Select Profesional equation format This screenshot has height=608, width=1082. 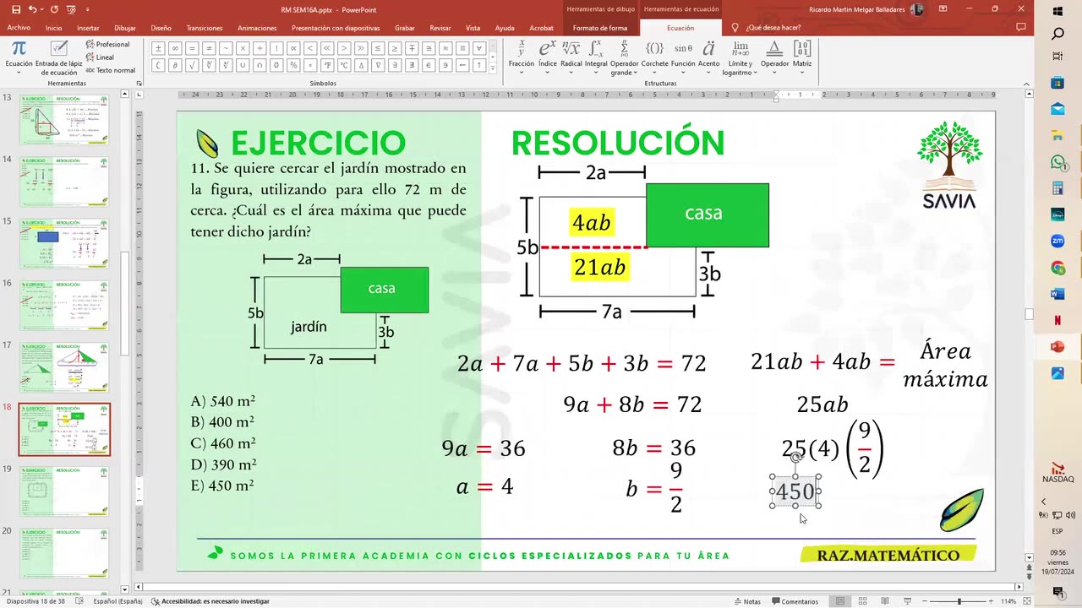coord(107,44)
